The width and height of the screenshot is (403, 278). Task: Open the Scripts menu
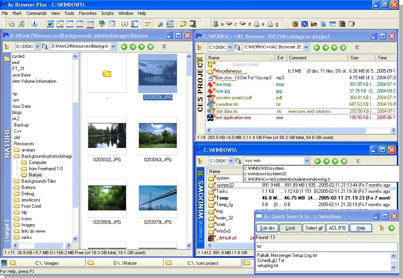coord(107,13)
